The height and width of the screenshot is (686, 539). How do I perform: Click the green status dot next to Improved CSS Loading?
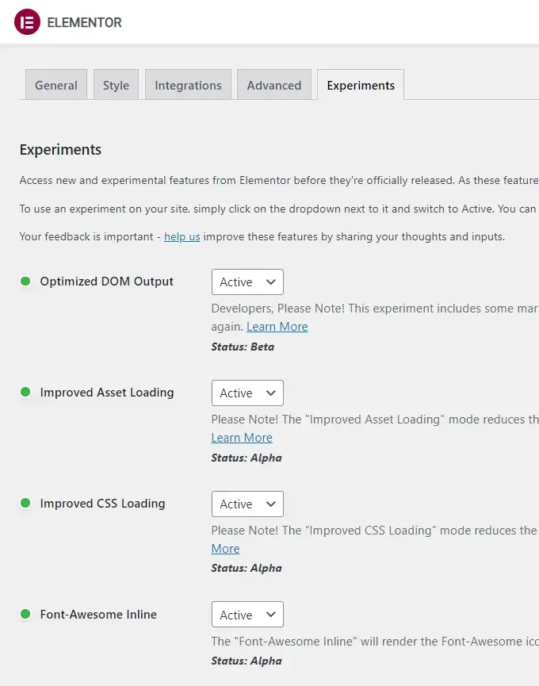pyautogui.click(x=25, y=504)
